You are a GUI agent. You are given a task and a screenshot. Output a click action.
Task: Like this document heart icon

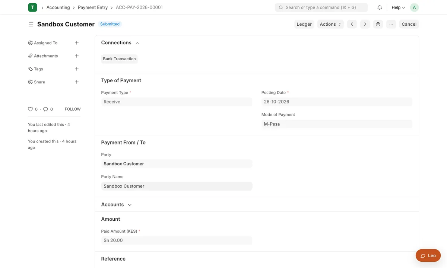(31, 109)
